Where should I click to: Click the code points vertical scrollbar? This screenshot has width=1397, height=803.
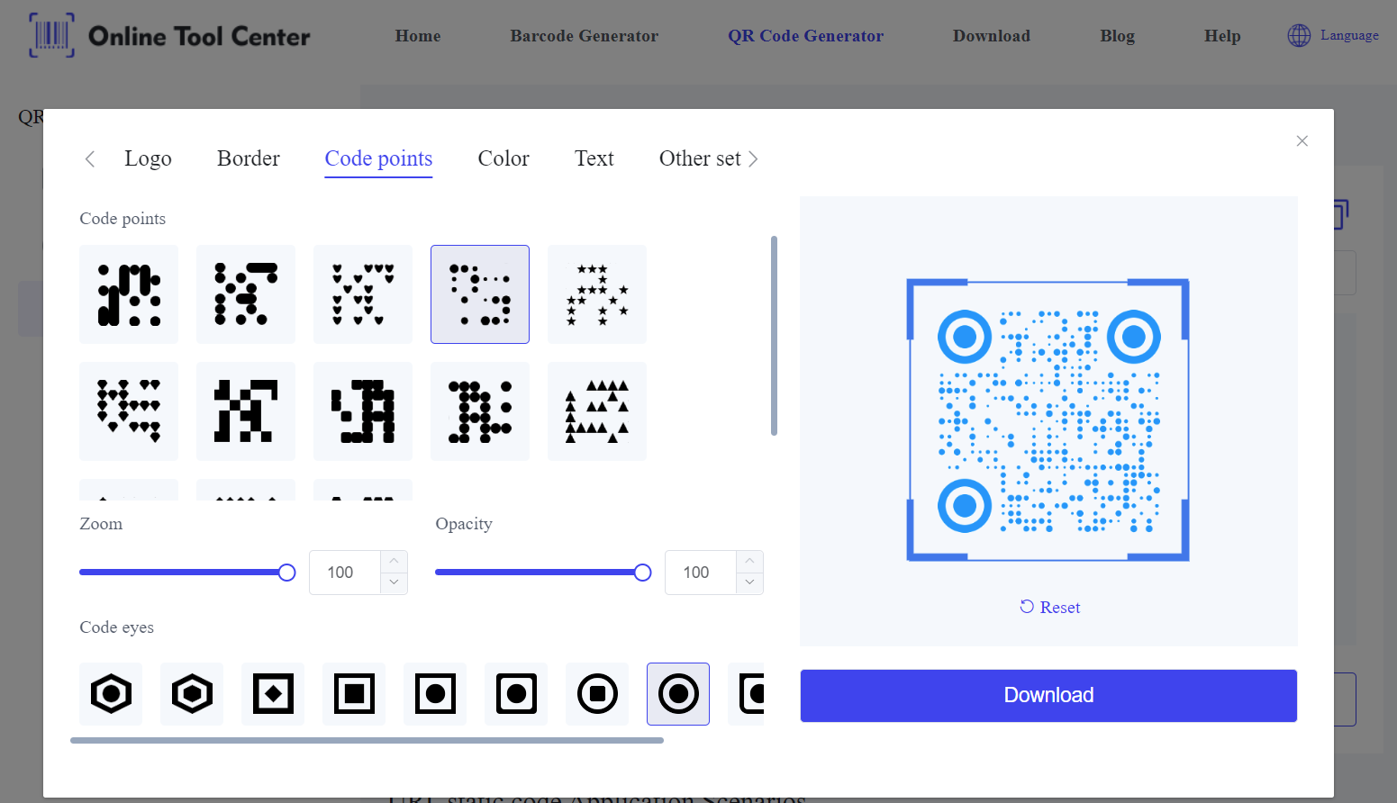pyautogui.click(x=774, y=336)
